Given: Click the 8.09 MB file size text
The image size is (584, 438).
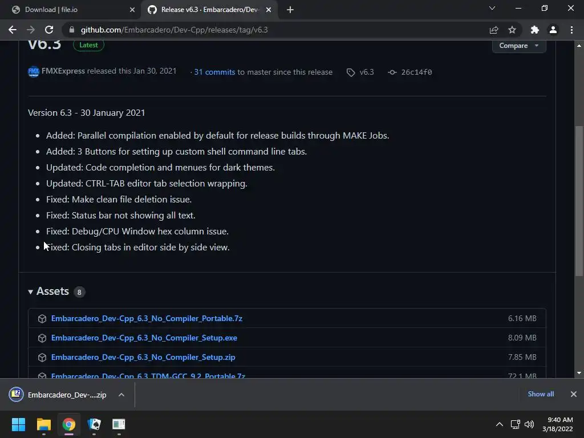Looking at the screenshot, I should point(522,338).
